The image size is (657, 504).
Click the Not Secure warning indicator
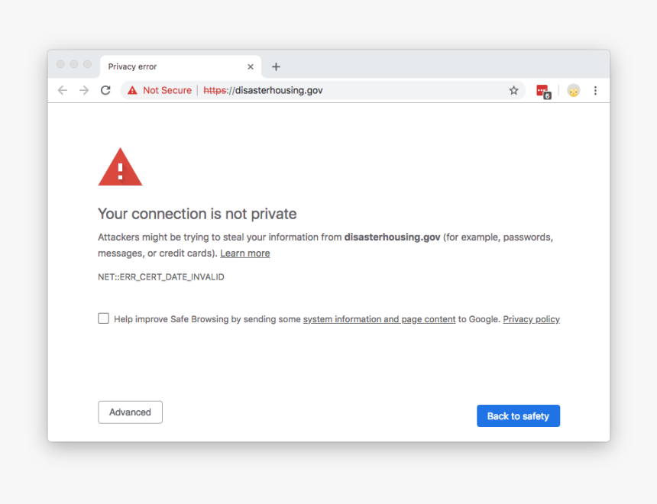pyautogui.click(x=160, y=90)
